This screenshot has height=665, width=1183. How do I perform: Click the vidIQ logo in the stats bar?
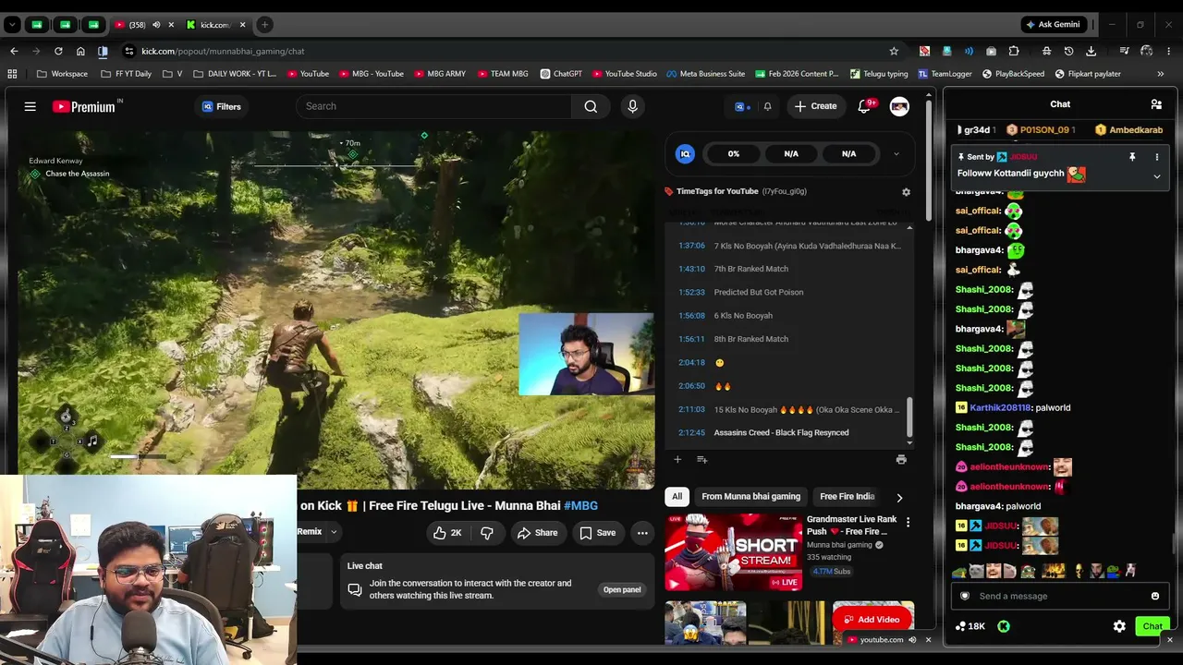[685, 154]
